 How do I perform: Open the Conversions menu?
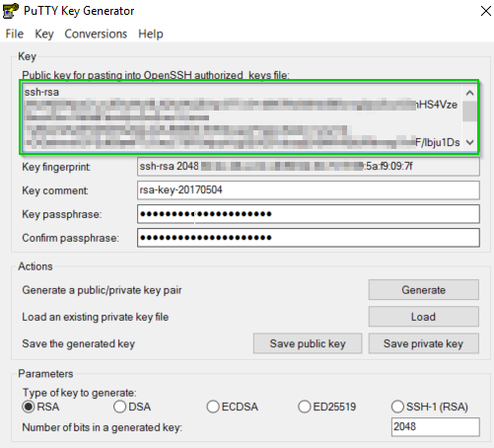(x=96, y=34)
